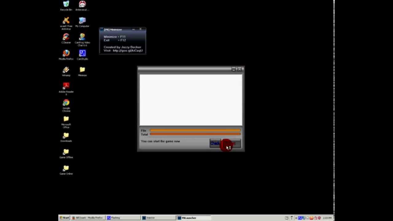The image size is (393, 221).
Task: Switch to the Injector taskbar item
Action: 158,218
